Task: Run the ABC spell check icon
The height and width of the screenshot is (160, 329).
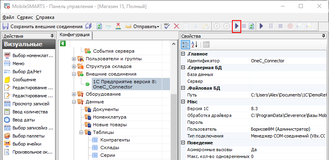Action: (x=167, y=27)
